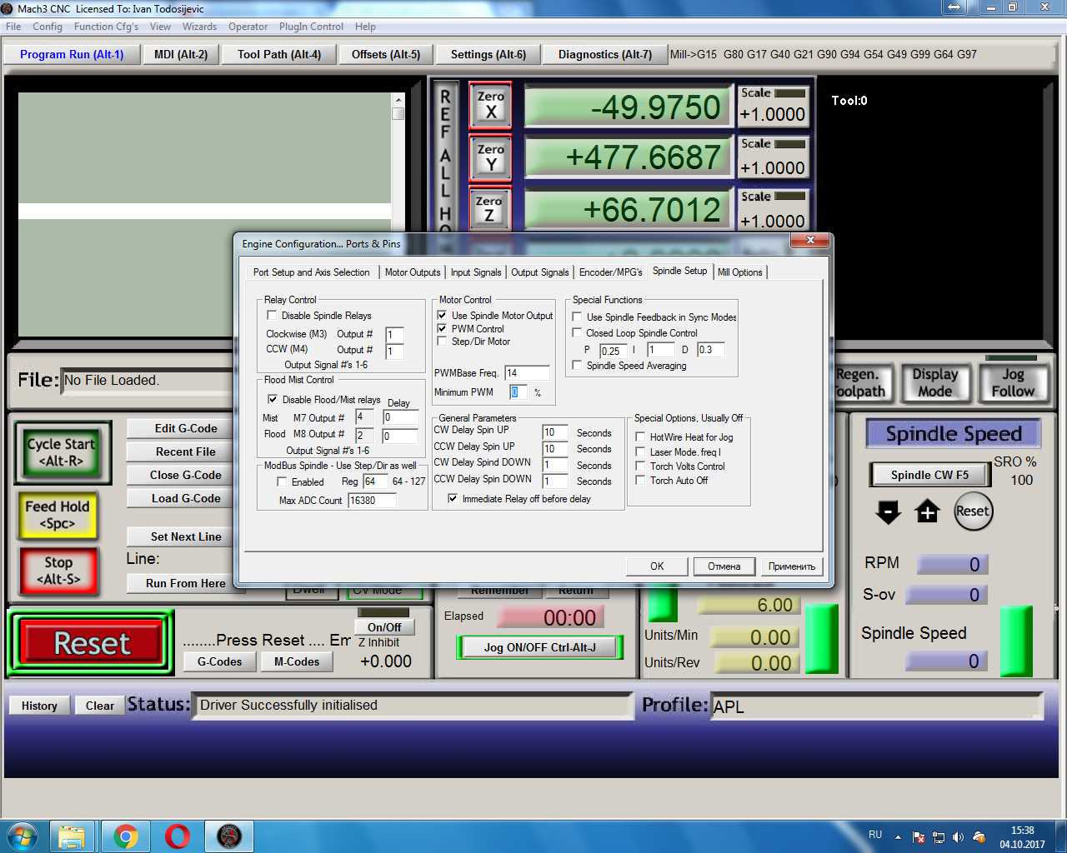The image size is (1067, 853).
Task: Switch to Diagnostics (Alt-7) screen
Action: point(605,54)
